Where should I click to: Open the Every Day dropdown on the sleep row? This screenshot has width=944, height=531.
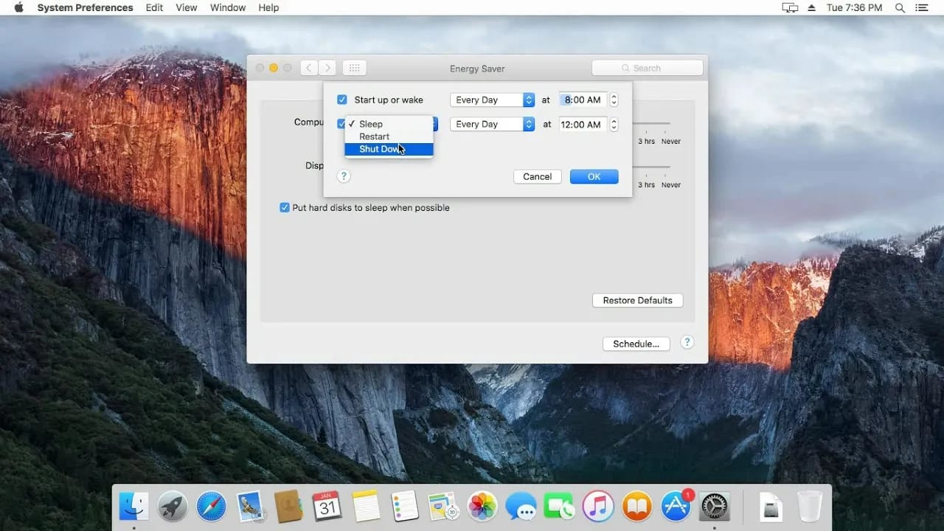pyautogui.click(x=492, y=124)
